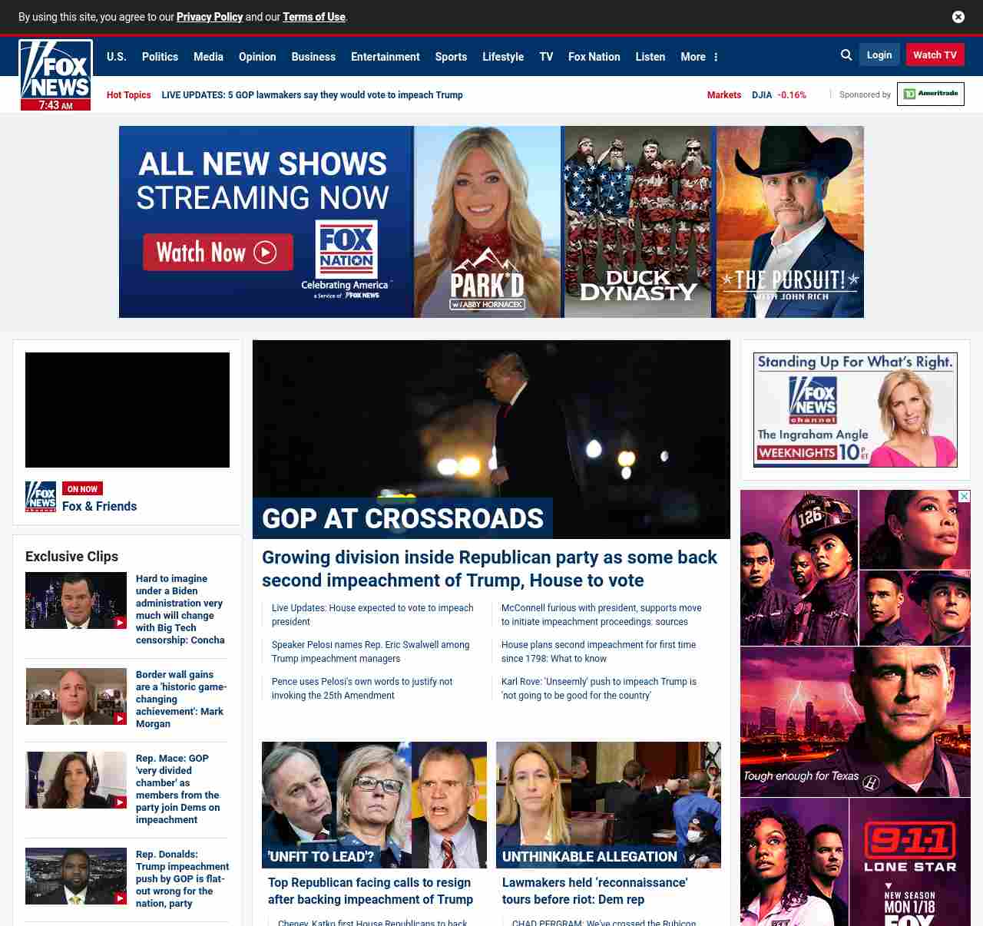Click the AdChoices icon on 9-1-1 ad
983x926 pixels.
pos(965,497)
